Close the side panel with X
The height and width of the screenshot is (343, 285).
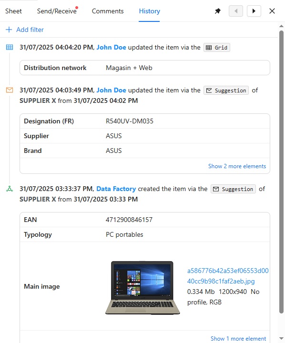tap(272, 11)
